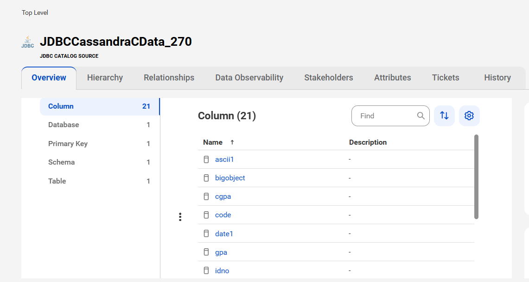Open the History tab

pyautogui.click(x=497, y=78)
